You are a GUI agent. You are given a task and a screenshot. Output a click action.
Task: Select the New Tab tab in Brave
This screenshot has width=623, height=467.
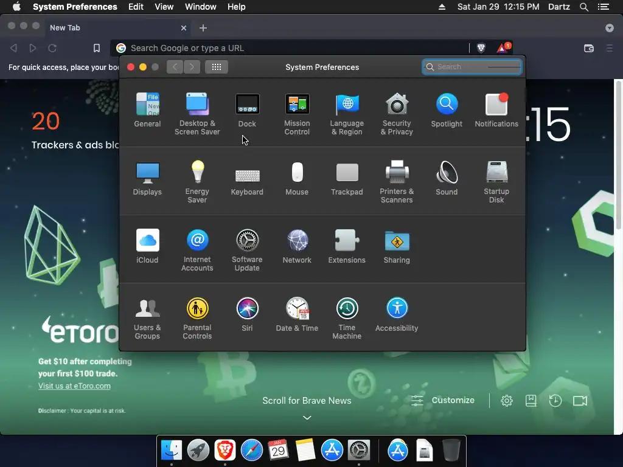pyautogui.click(x=117, y=28)
